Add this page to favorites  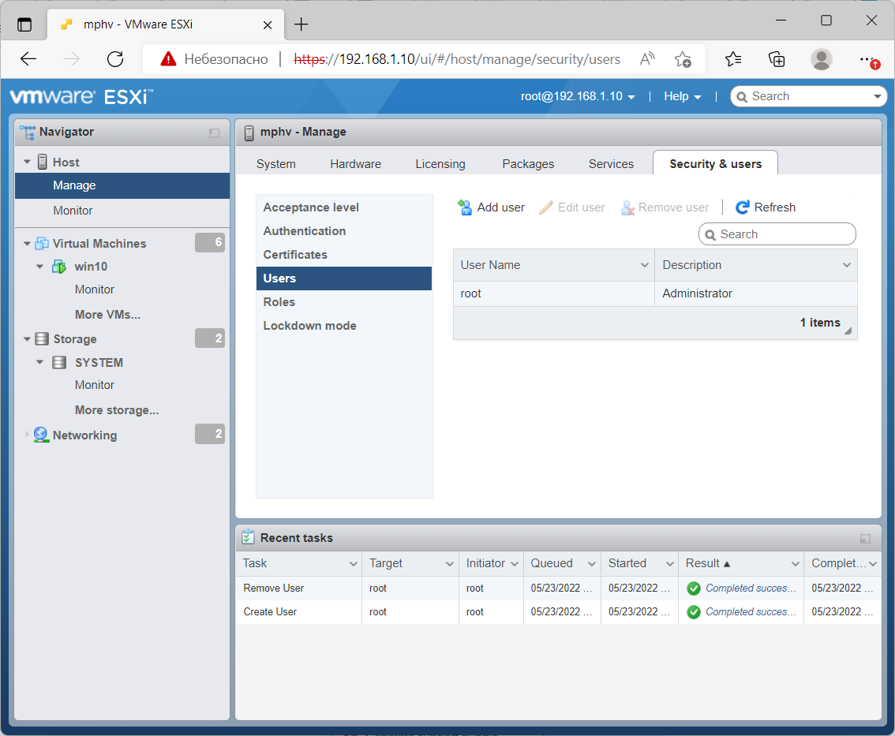[x=683, y=58]
